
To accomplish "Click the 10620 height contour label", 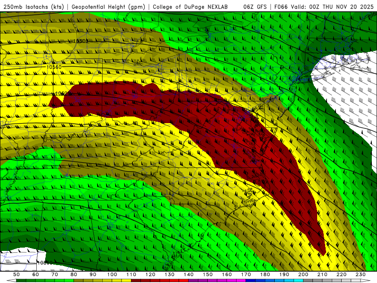I will tap(63, 93).
